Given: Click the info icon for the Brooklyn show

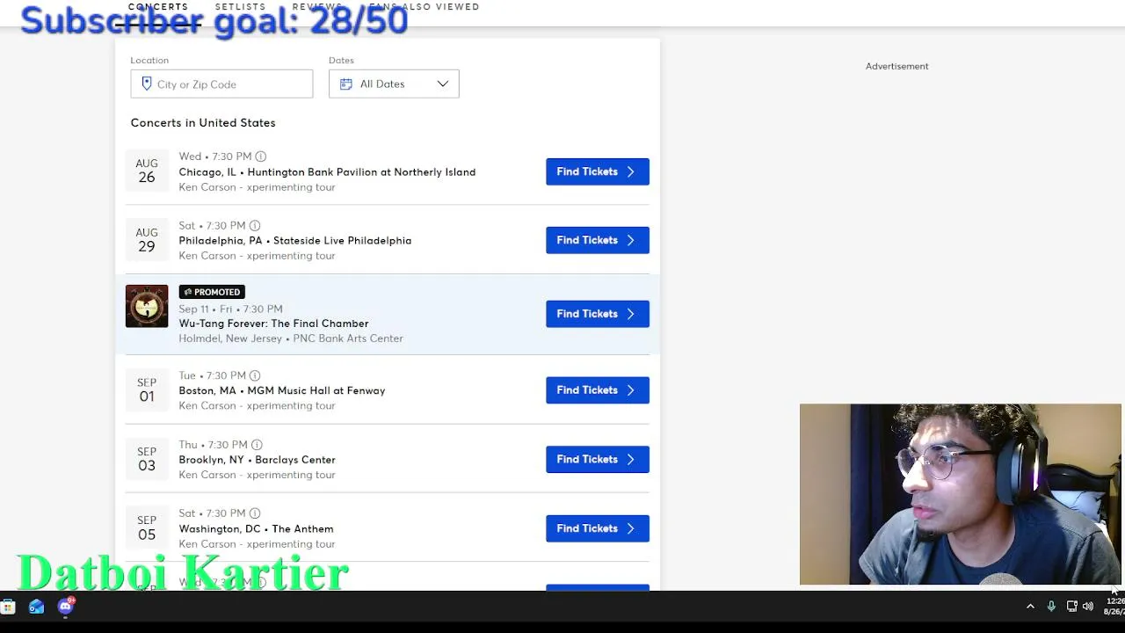Looking at the screenshot, I should [257, 445].
